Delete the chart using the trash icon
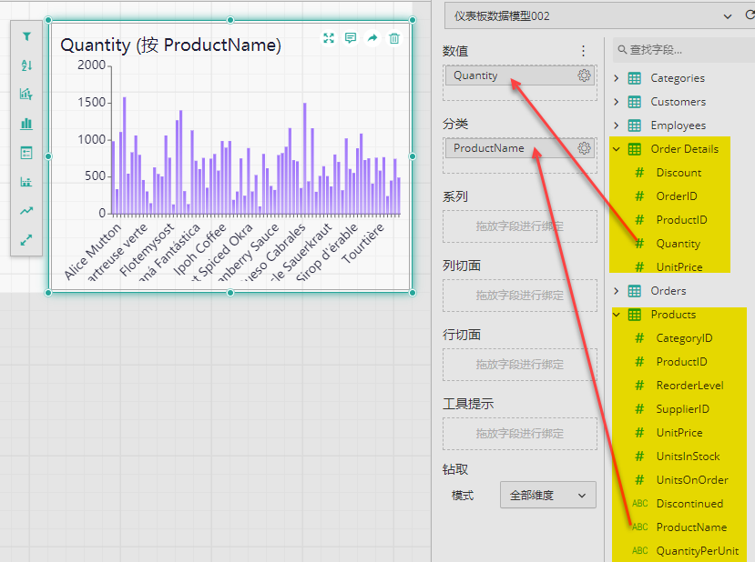755x562 pixels. pyautogui.click(x=394, y=38)
